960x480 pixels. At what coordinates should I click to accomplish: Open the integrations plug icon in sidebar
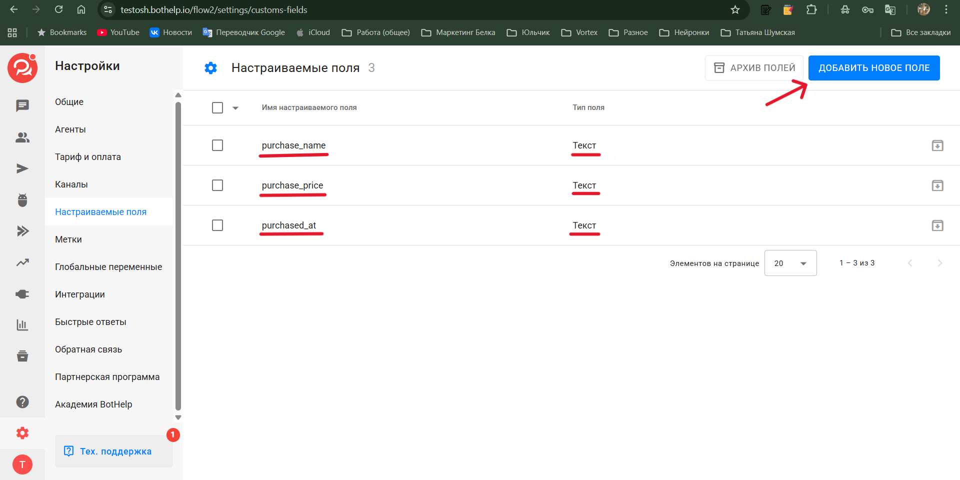22,294
